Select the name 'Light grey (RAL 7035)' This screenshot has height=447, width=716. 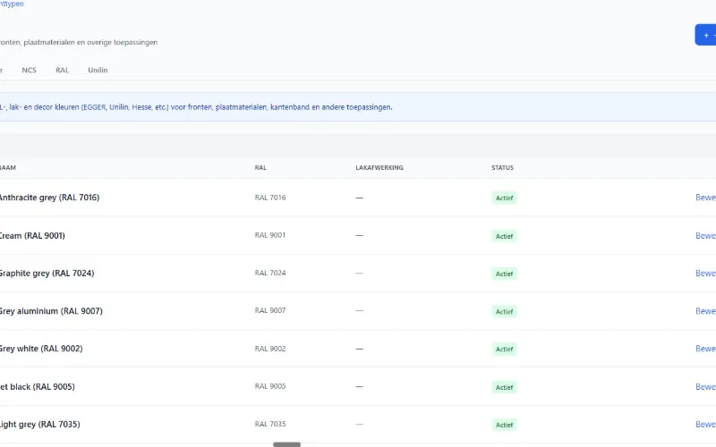coord(39,424)
